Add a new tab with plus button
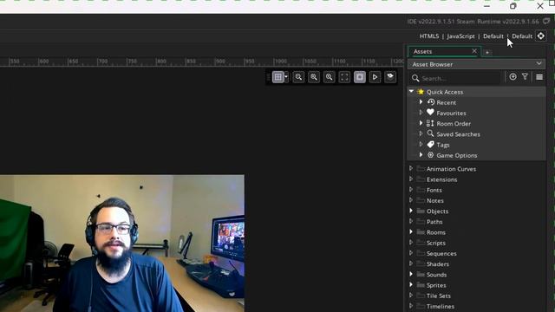Viewport: 555px width, 312px height. pyautogui.click(x=487, y=52)
